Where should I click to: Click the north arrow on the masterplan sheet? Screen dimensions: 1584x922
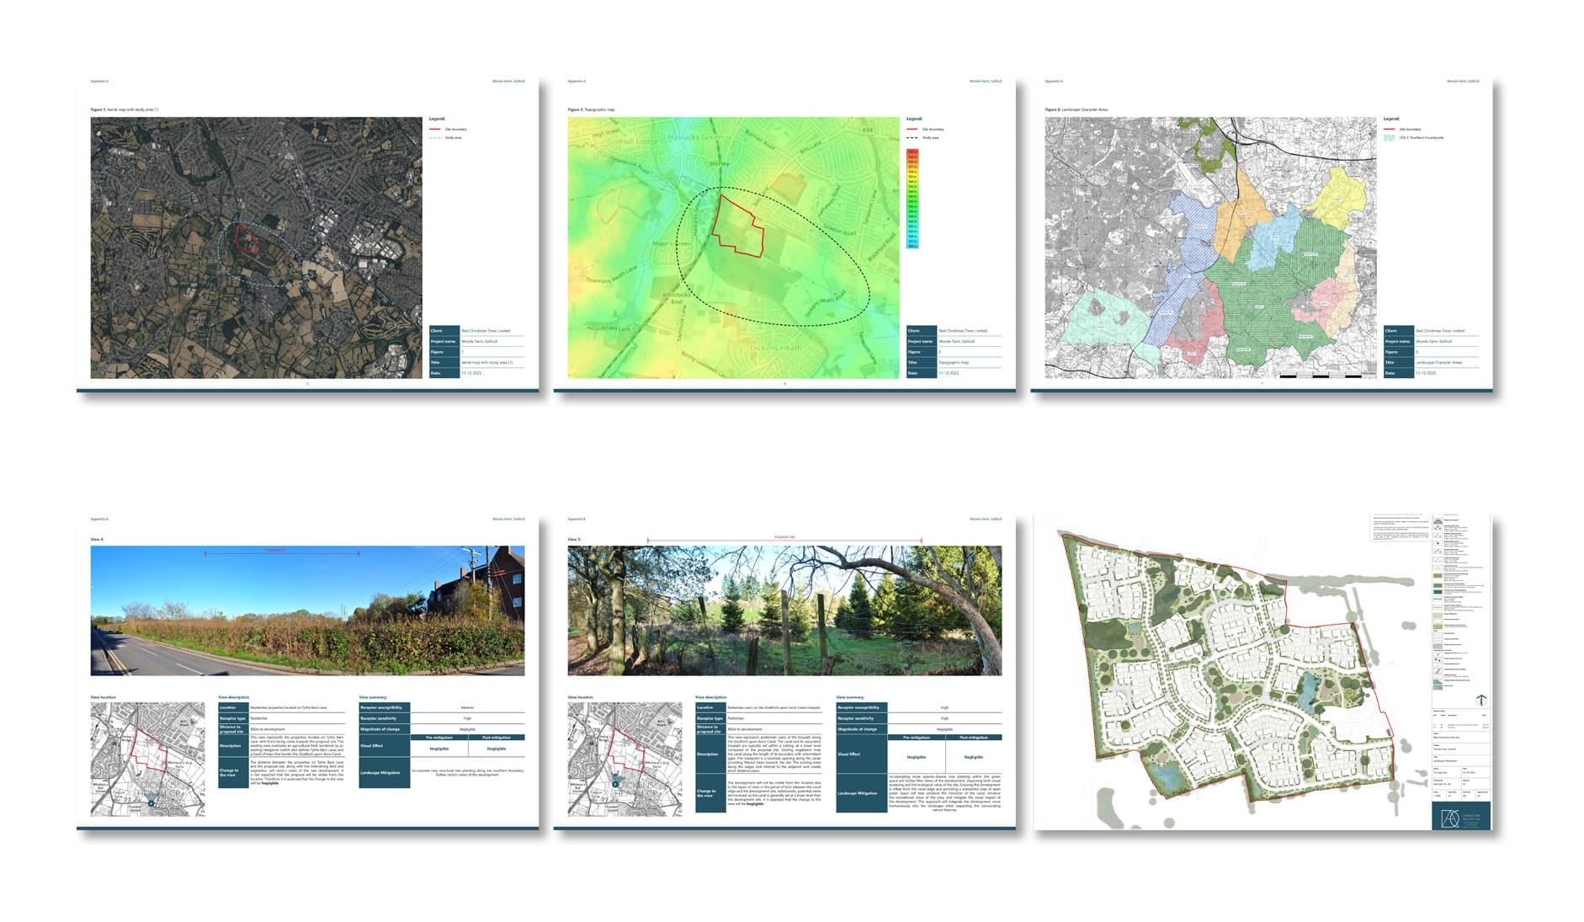(1481, 700)
